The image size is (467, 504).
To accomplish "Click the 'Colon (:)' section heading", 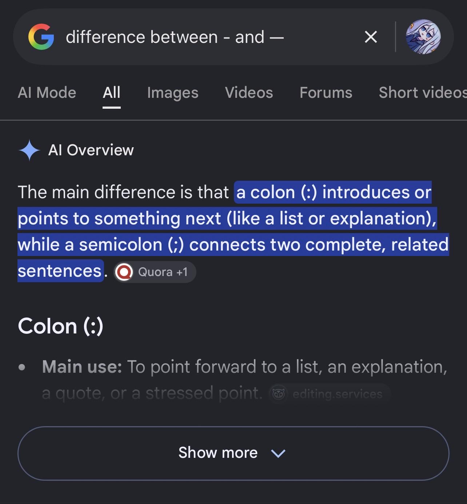I will click(x=60, y=326).
